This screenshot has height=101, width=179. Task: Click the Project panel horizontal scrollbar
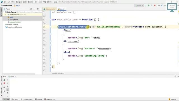point(19,74)
